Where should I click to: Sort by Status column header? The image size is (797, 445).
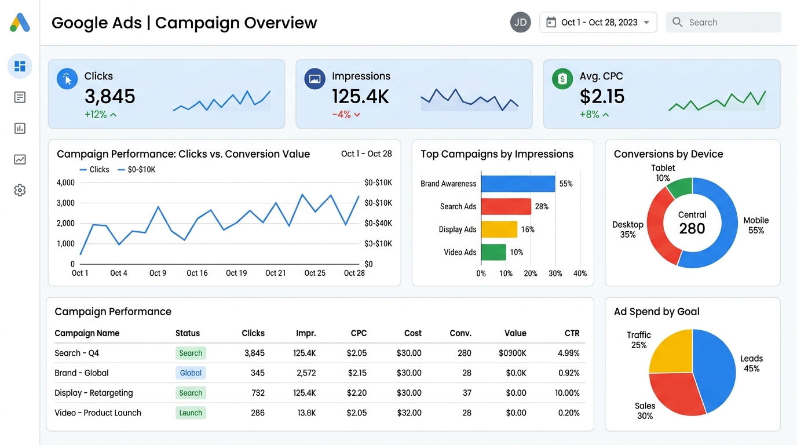188,333
